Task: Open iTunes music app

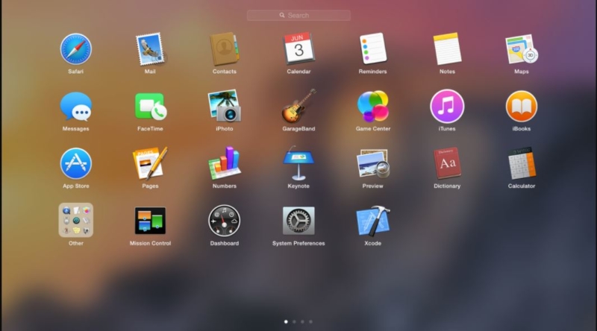Action: point(447,107)
